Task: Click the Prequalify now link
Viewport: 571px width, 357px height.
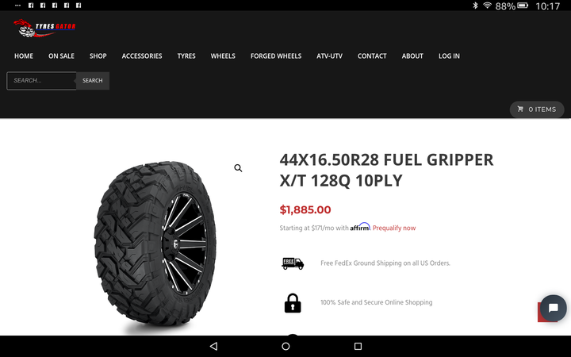Action: (394, 228)
